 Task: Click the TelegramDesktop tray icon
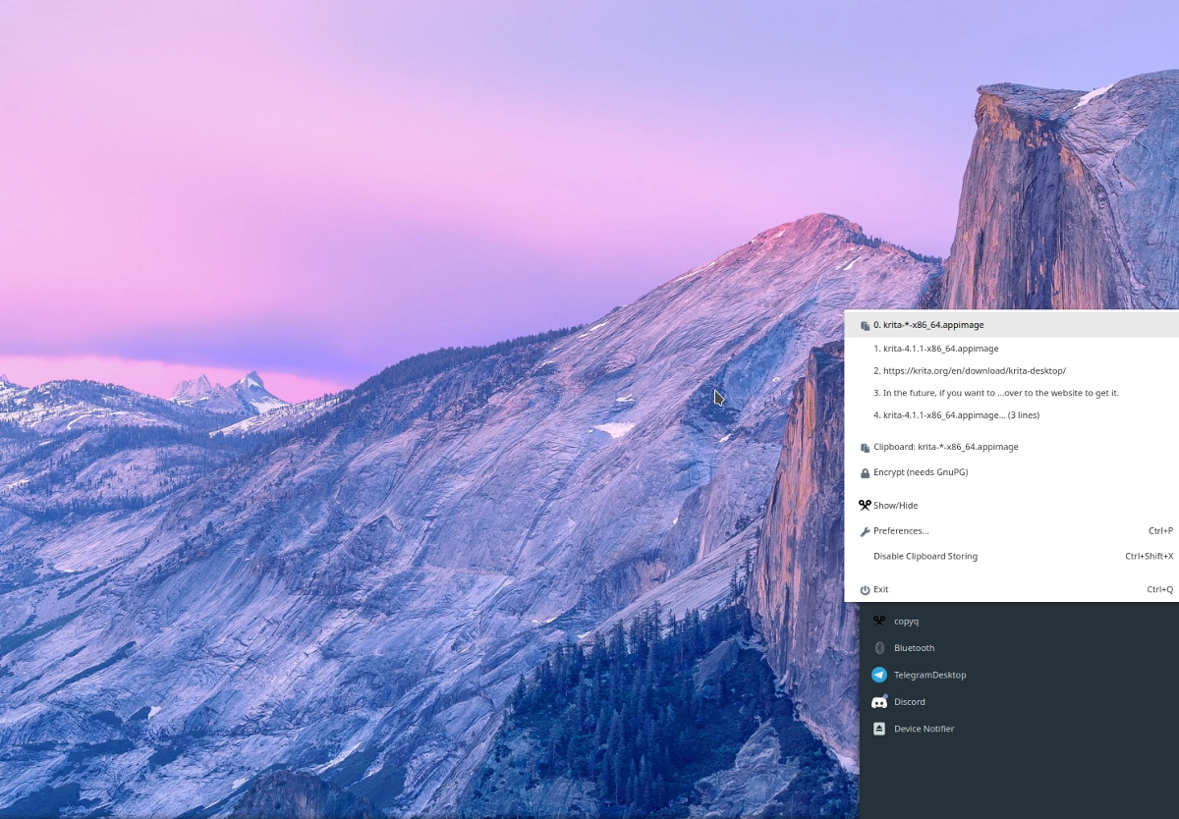(x=879, y=675)
